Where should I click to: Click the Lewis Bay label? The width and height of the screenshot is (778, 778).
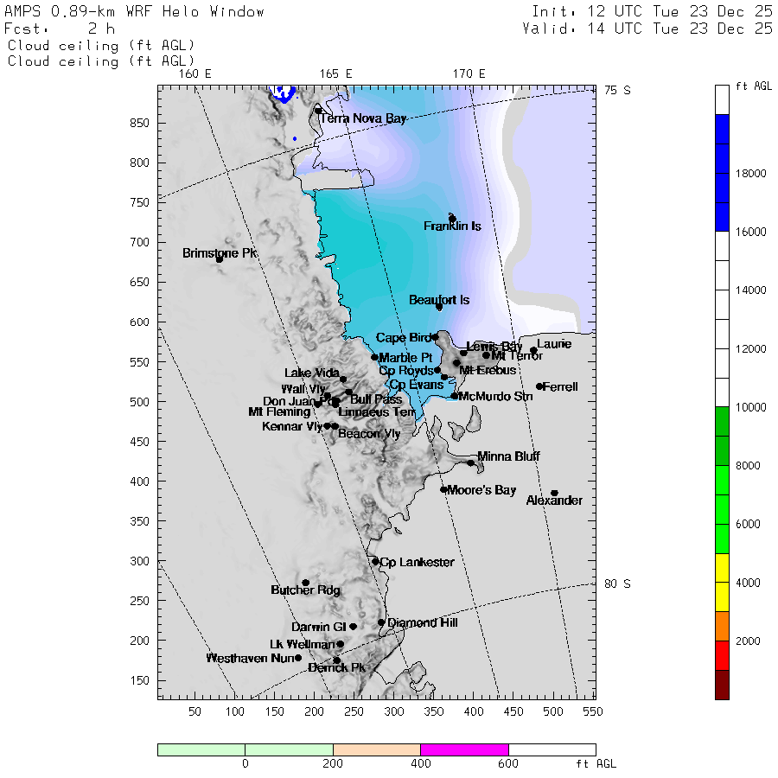[x=494, y=347]
